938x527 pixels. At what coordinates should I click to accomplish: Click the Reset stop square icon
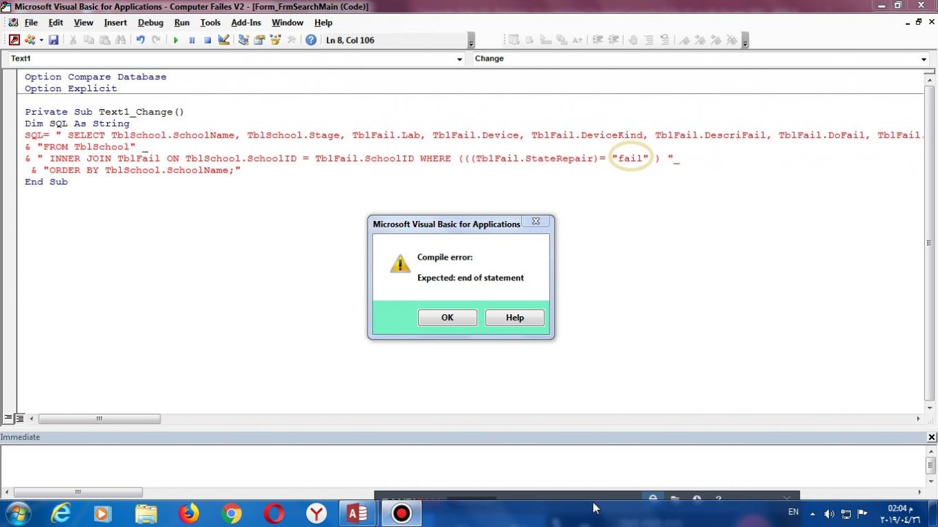(207, 40)
